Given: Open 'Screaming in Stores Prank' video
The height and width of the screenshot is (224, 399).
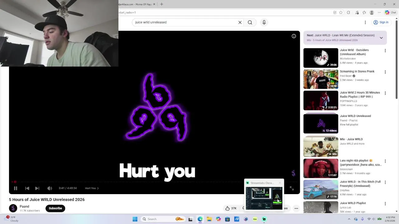Looking at the screenshot, I should [x=357, y=72].
